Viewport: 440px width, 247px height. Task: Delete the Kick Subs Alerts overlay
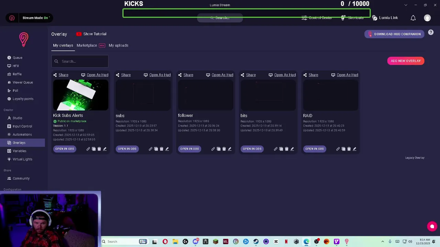pos(99,149)
